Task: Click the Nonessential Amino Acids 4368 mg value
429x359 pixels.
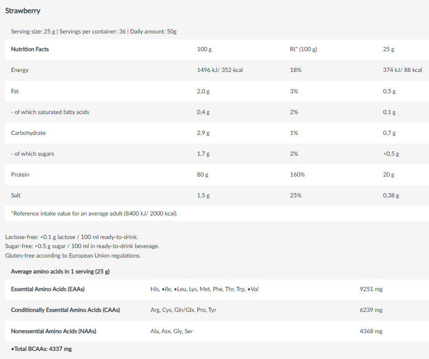Action: pos(371,331)
